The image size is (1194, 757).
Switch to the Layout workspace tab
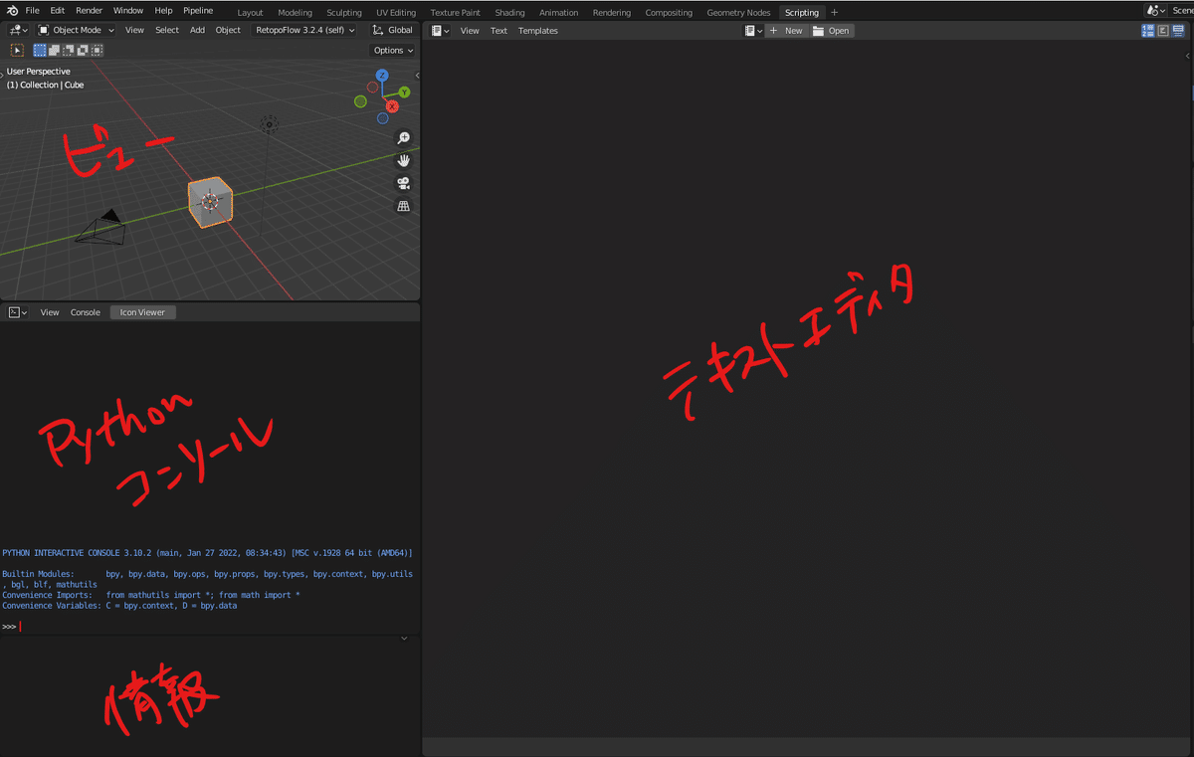[x=251, y=13]
